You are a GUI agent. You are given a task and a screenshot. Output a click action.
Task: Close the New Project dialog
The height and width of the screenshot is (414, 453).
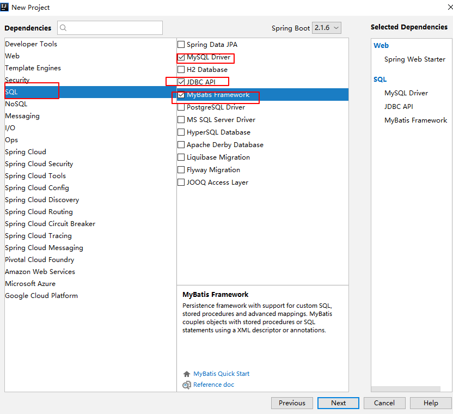450,7
